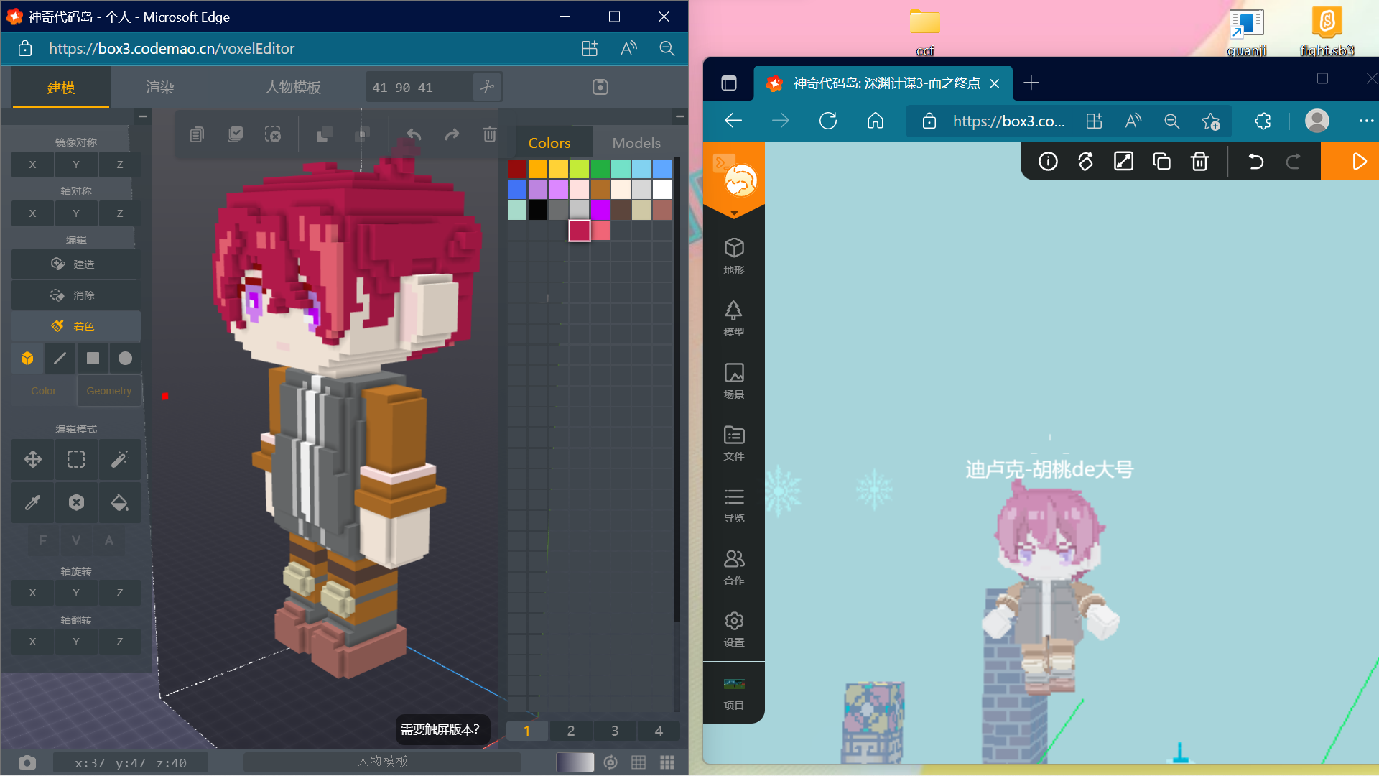
Task: Open 文件 files panel in right sidebar
Action: pos(734,443)
